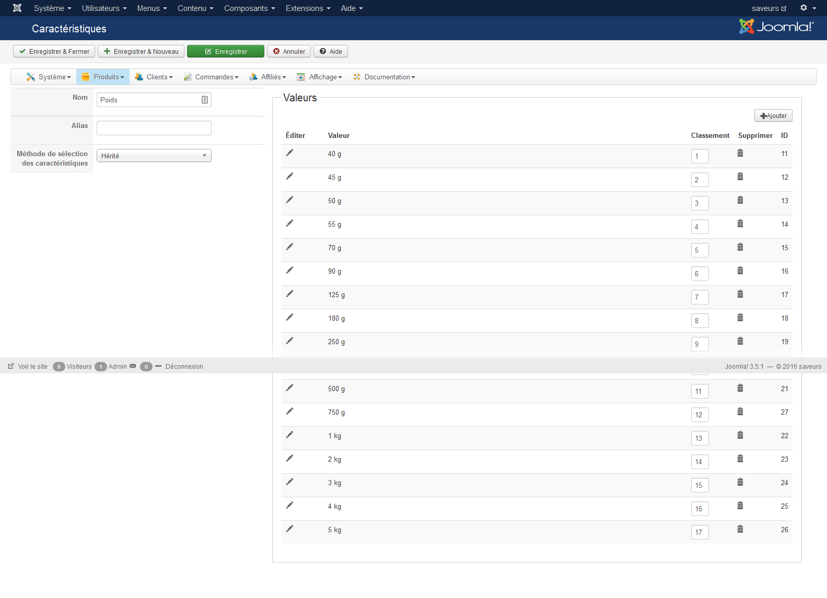
Task: Open help with the Aide toolbar button
Action: [x=331, y=51]
